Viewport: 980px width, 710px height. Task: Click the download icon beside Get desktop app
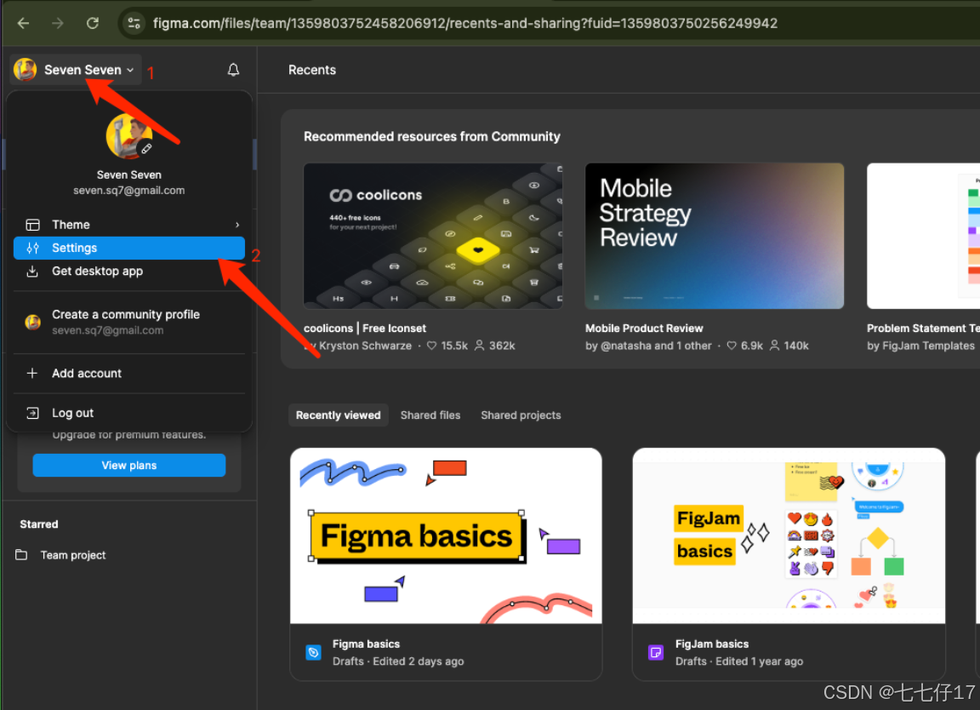point(32,271)
